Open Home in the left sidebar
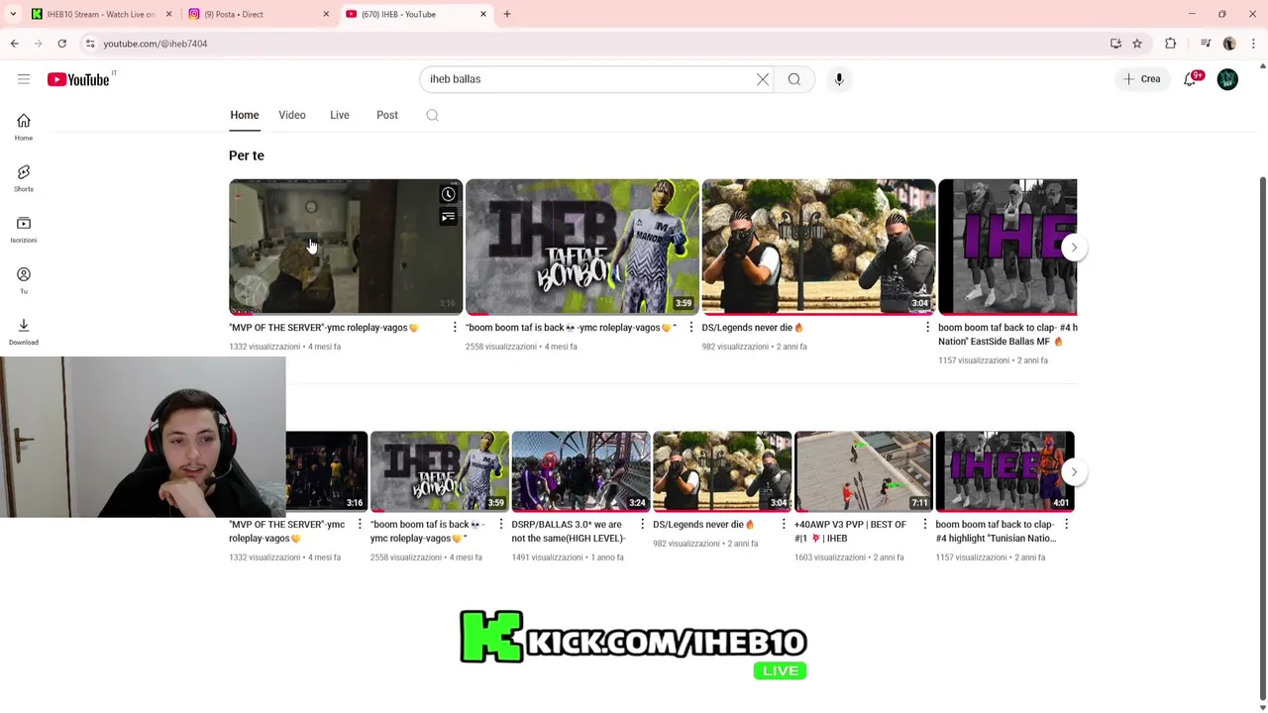This screenshot has width=1268, height=713. tap(24, 127)
